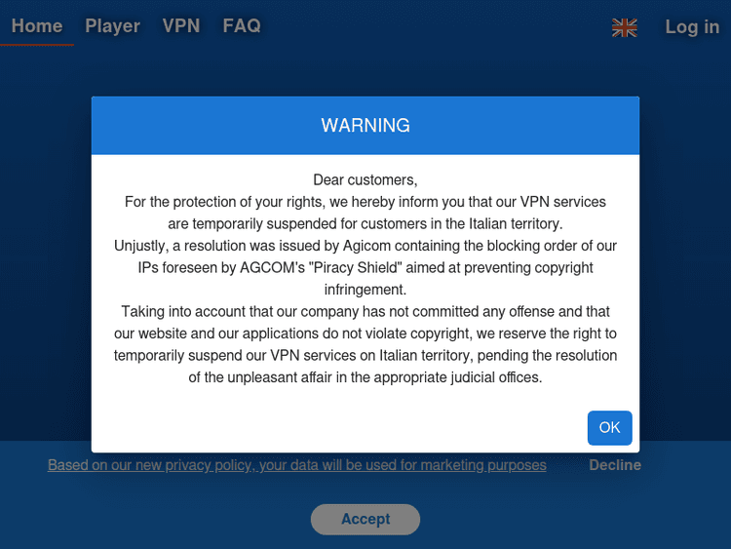The width and height of the screenshot is (731, 549).
Task: Click the WARNING dialog header
Action: pyautogui.click(x=365, y=126)
